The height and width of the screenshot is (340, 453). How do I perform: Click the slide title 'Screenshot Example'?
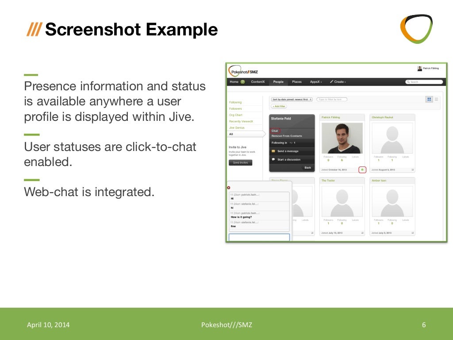click(131, 30)
